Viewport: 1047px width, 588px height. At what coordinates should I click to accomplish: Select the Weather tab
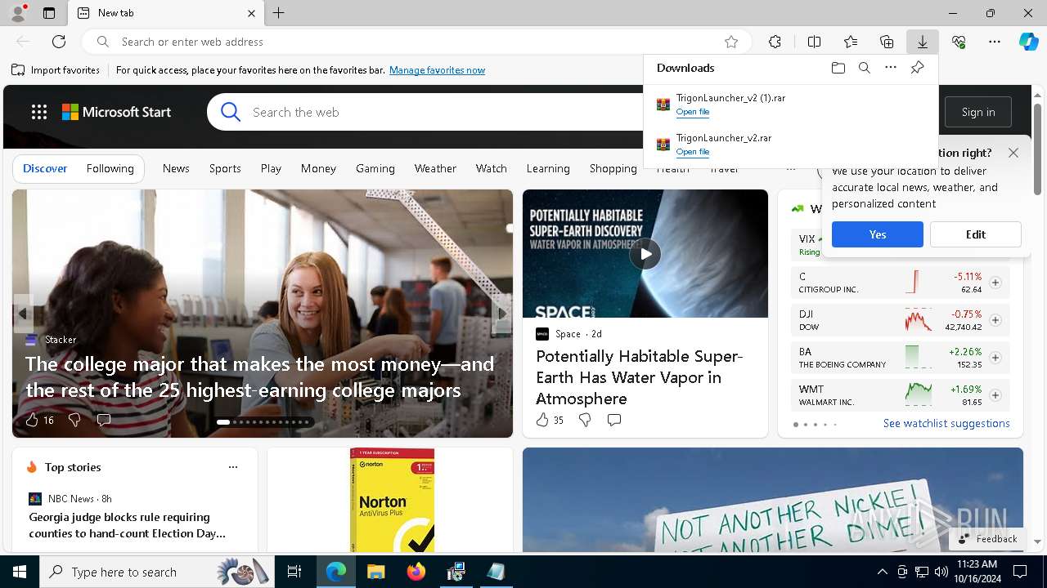tap(435, 168)
